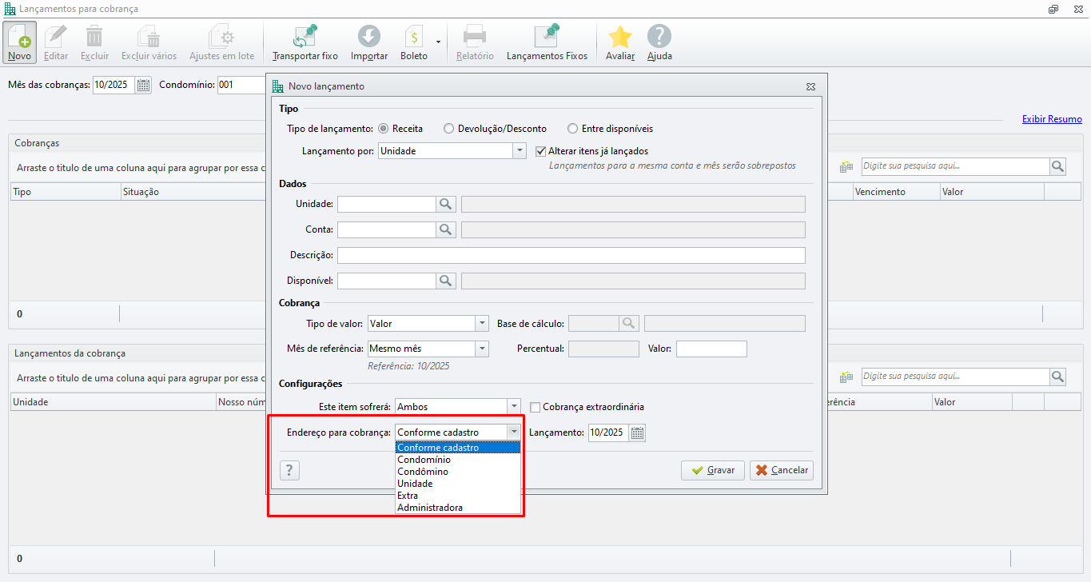Uncheck Alterar itens já lançados

click(541, 151)
